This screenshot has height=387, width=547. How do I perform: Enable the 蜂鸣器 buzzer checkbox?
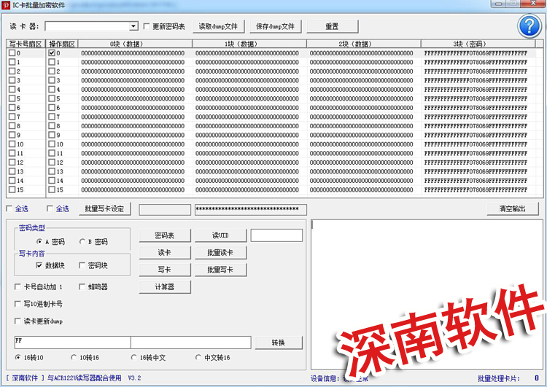pyautogui.click(x=82, y=287)
